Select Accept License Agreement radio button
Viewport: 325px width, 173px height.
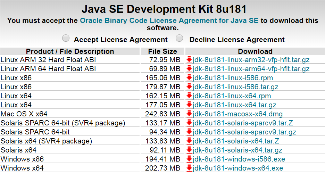[66, 38]
